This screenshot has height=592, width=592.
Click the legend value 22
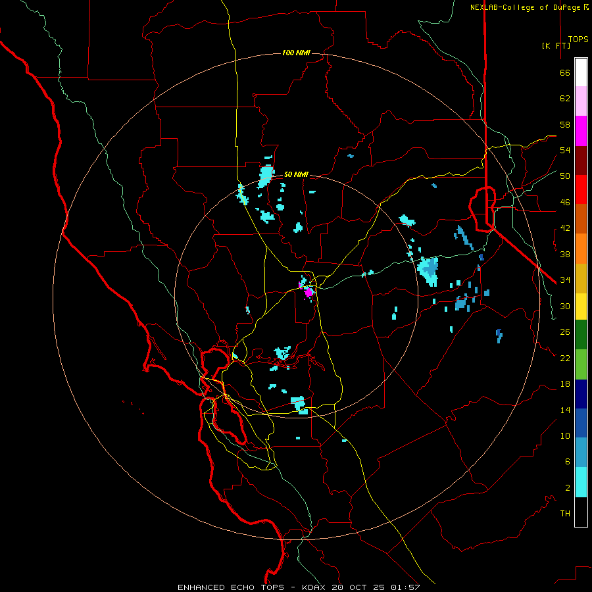[565, 358]
